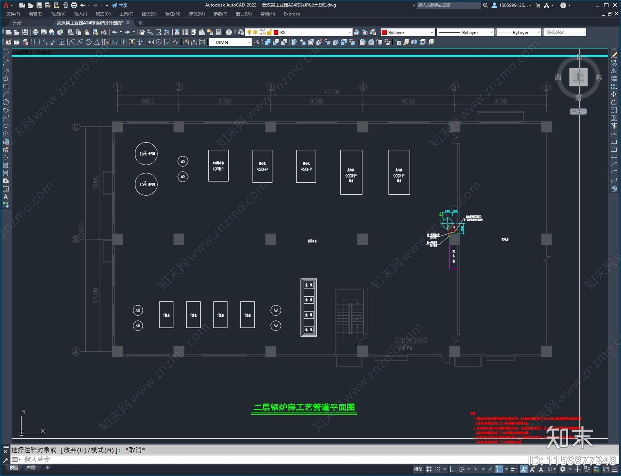Toggle Polar Tracking in the status bar
Screen dimensions: 621x476
(x=461, y=469)
